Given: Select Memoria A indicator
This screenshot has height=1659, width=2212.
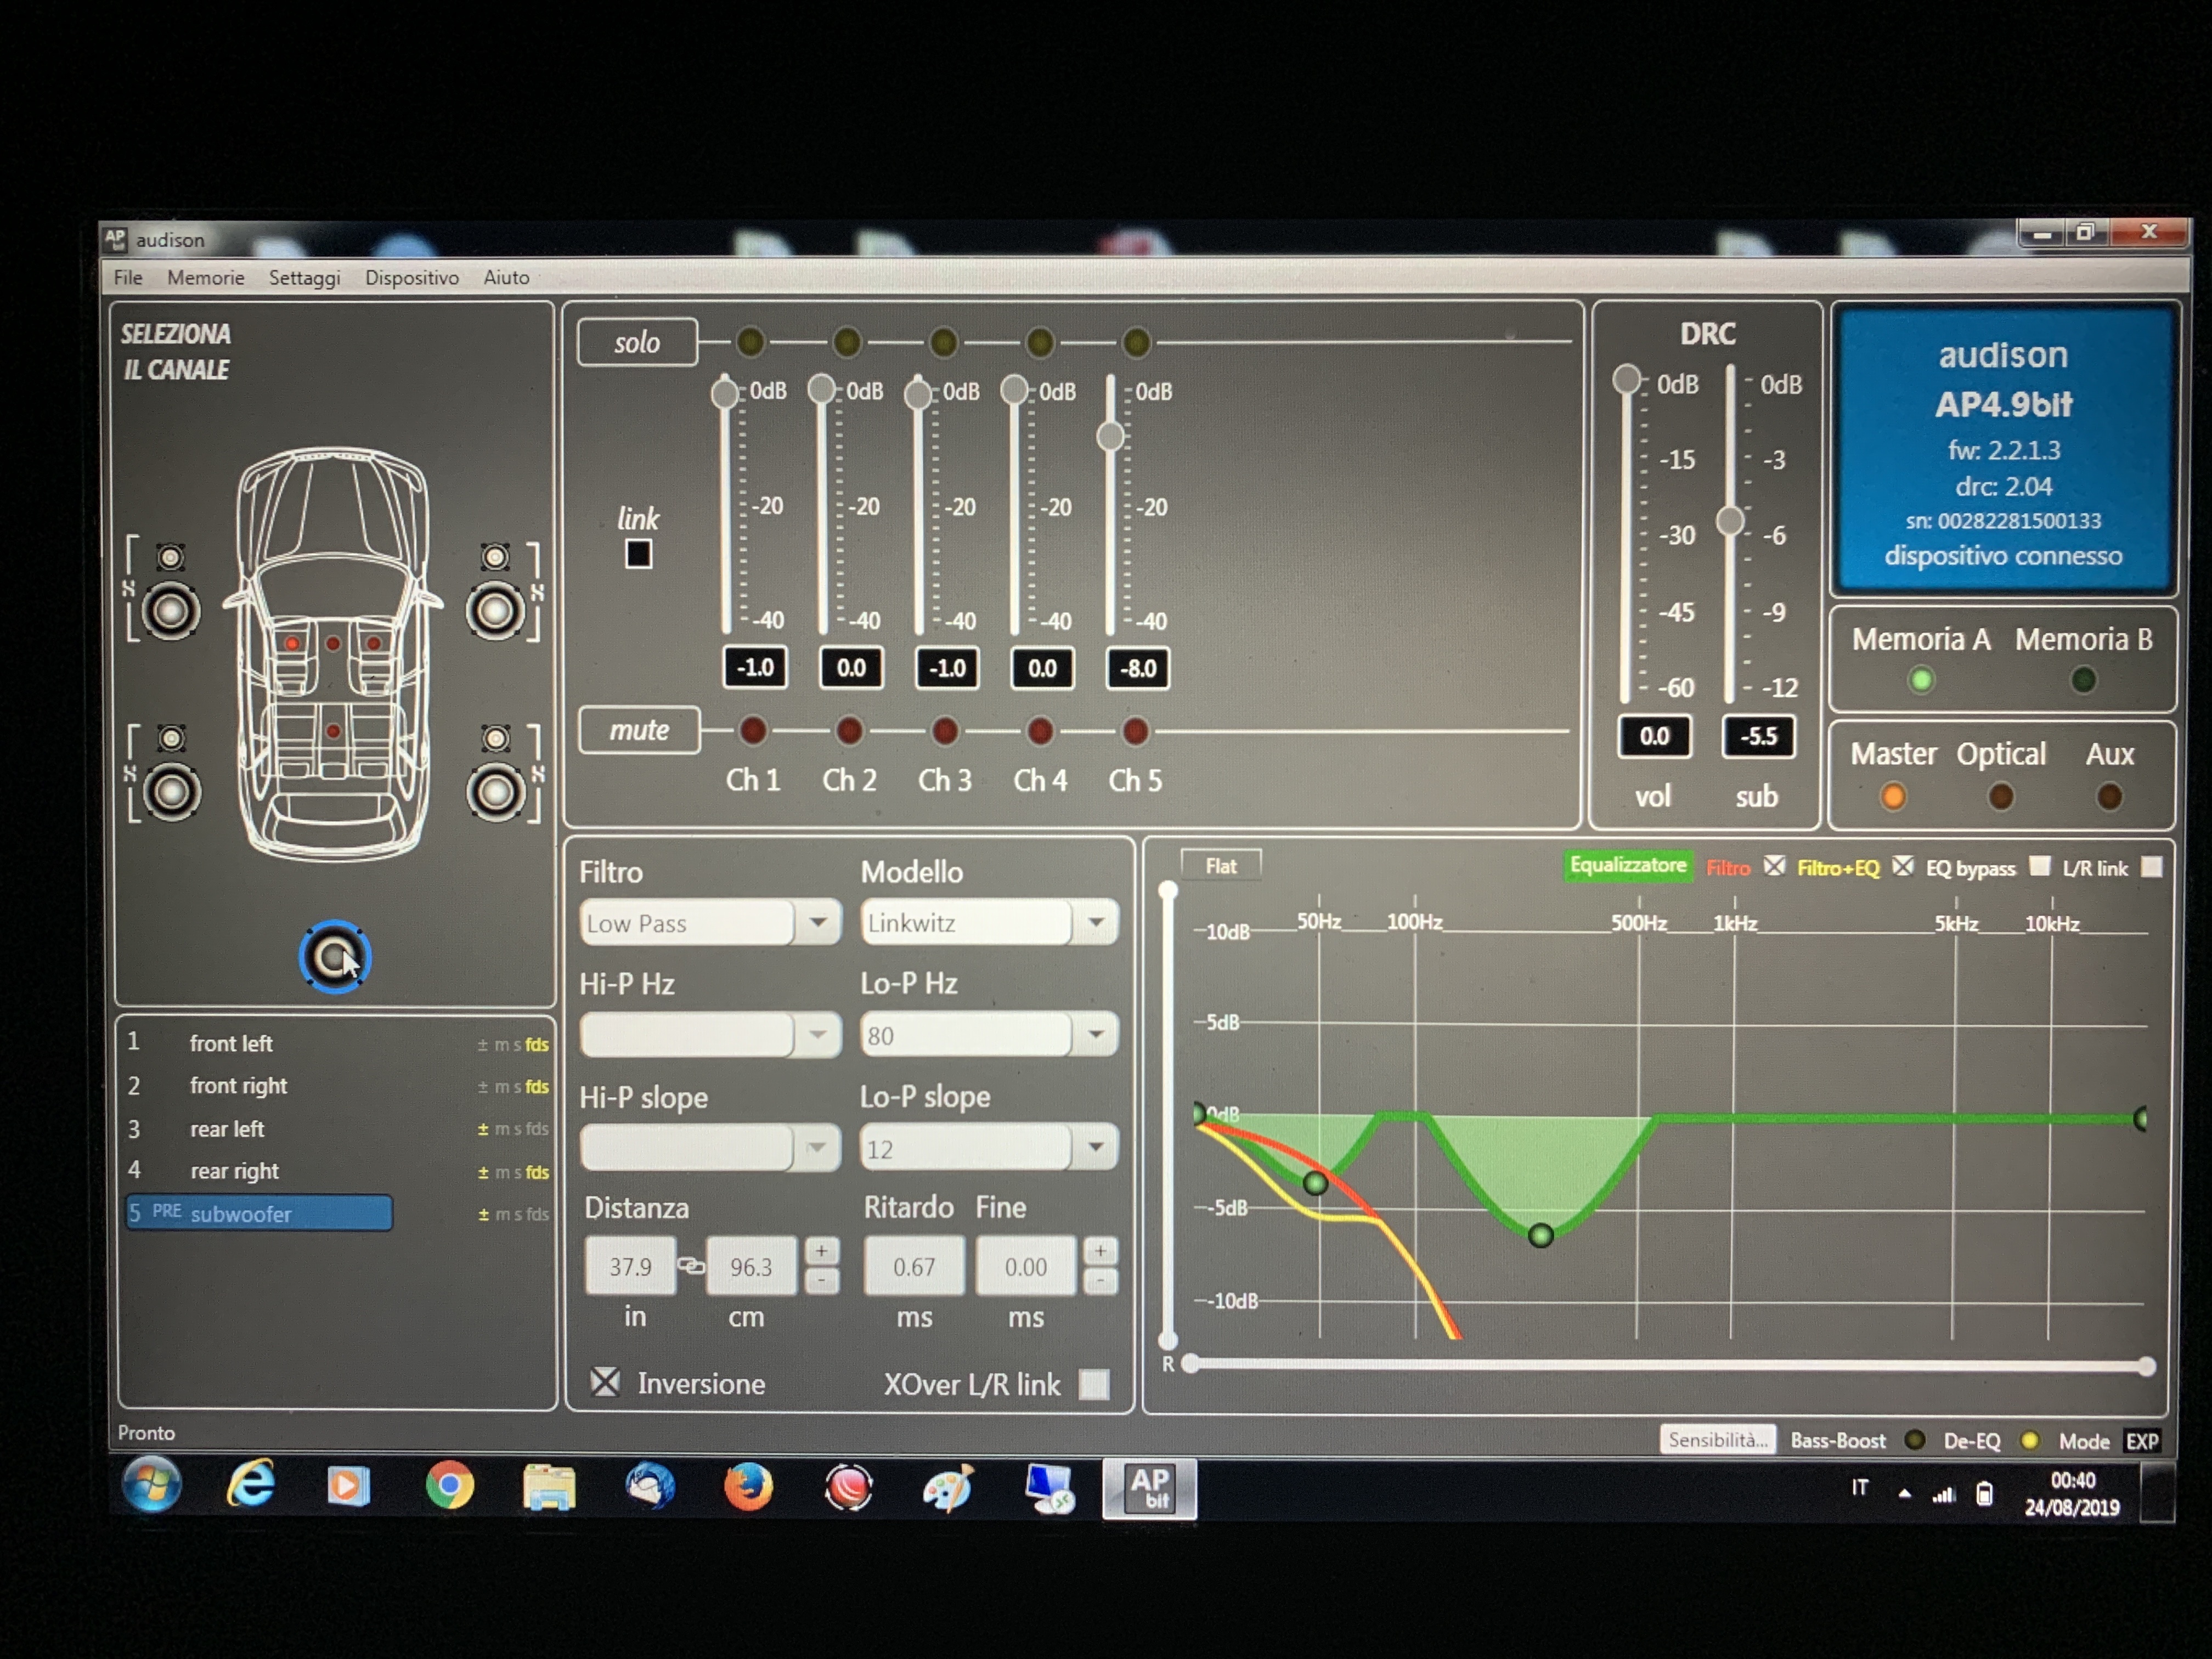Looking at the screenshot, I should 1920,680.
